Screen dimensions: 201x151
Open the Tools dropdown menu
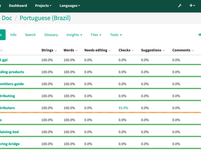click(x=116, y=35)
